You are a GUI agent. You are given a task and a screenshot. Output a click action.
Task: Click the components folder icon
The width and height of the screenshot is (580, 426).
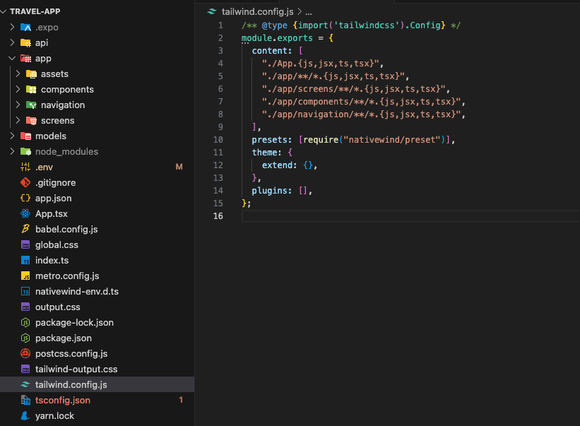[x=32, y=90]
